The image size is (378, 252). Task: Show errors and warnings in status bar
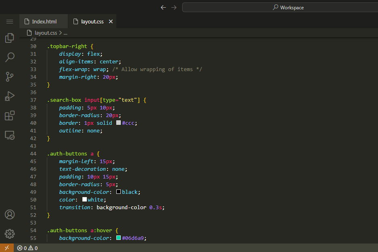point(27,248)
